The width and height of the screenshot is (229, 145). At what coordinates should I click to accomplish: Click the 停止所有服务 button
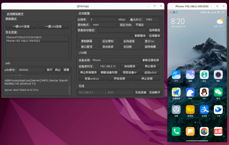(88, 72)
